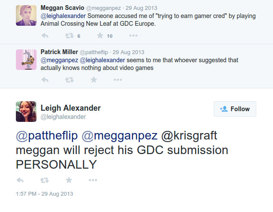Viewport: 273px width, 212px height.
Task: Open @leighalexander mention in Meggan's tweet
Action: [x=63, y=16]
